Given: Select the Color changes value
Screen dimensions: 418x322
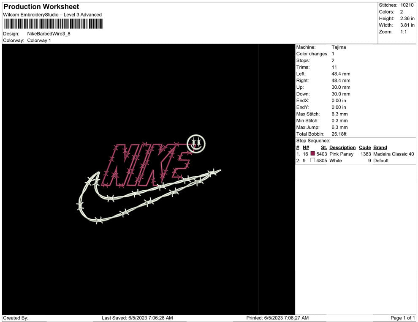Looking at the screenshot, I should [x=333, y=54].
